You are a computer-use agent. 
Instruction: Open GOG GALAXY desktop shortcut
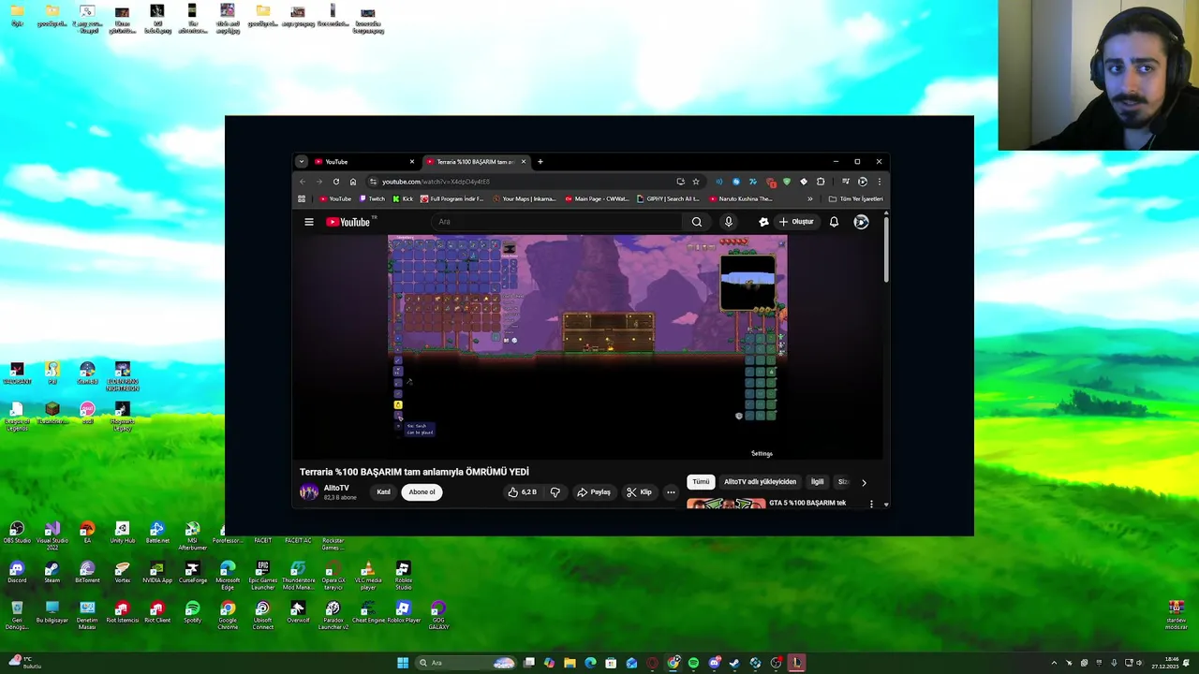click(438, 614)
